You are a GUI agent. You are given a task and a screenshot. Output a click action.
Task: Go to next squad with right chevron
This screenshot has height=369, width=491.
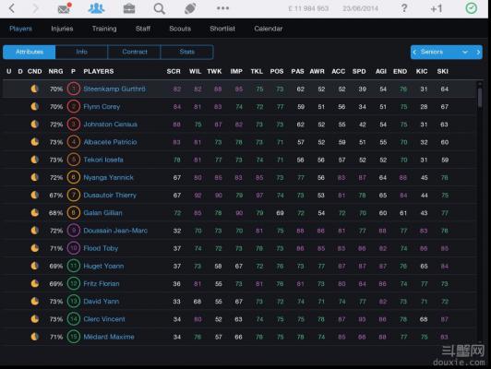point(478,52)
